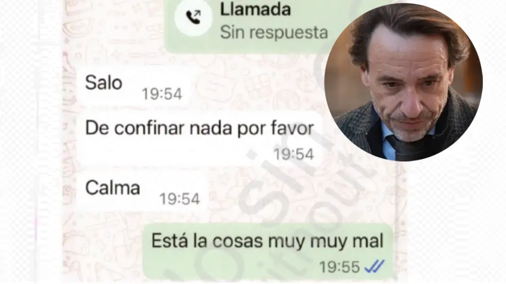Click the 'Llamada' call label
The width and height of the screenshot is (506, 284).
tap(255, 9)
